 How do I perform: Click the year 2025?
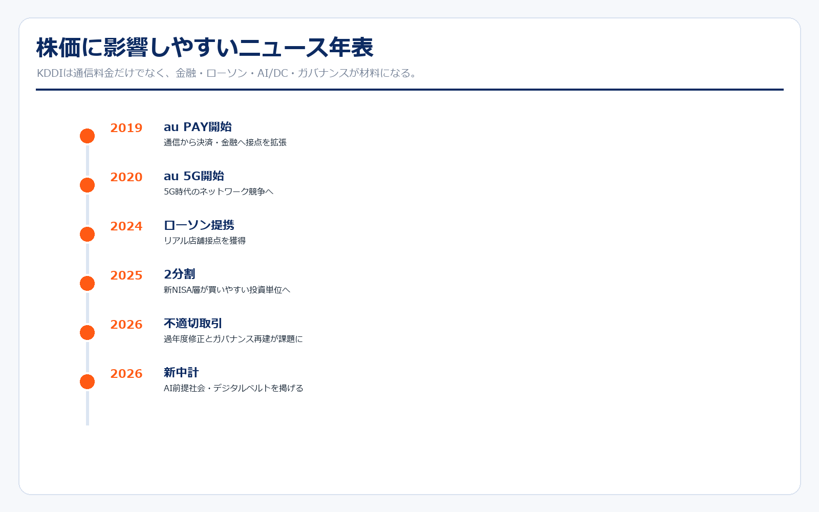[126, 275]
